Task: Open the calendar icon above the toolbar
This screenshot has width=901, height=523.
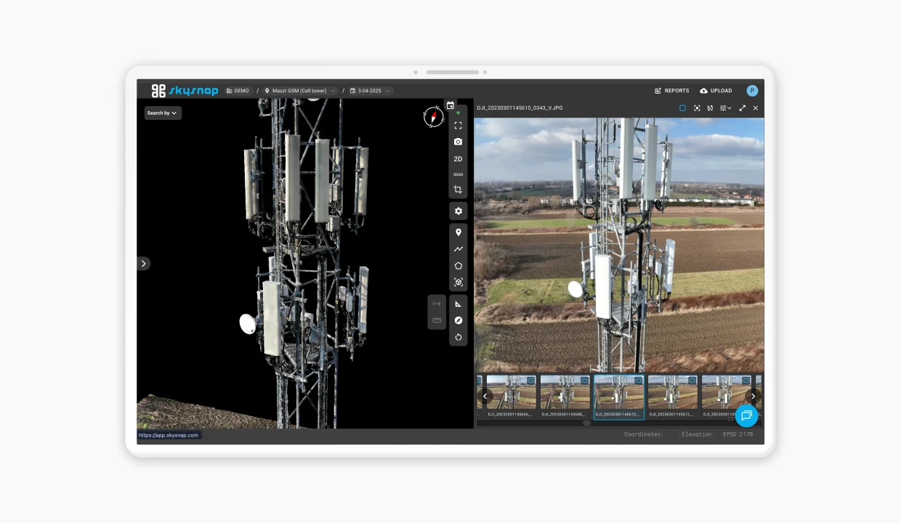Action: pyautogui.click(x=450, y=105)
